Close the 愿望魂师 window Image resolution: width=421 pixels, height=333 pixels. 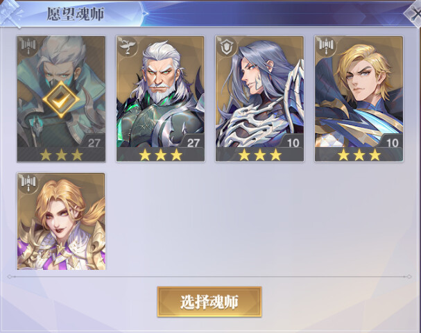coord(415,14)
